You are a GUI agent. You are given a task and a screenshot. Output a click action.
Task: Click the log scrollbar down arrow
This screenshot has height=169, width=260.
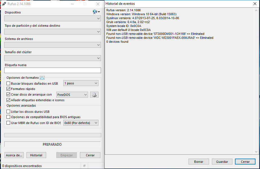(256, 152)
